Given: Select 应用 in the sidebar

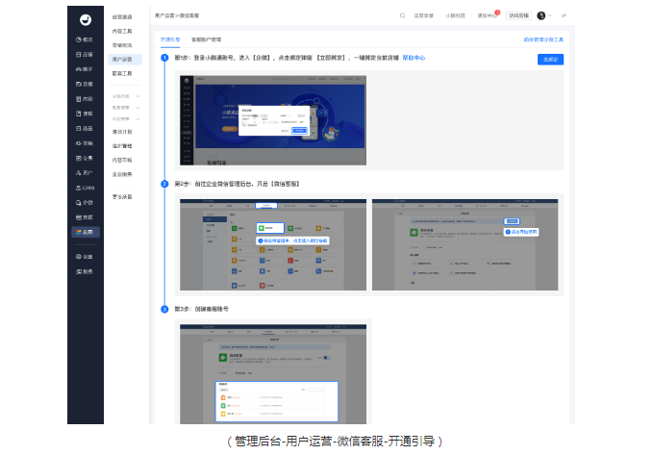Looking at the screenshot, I should pos(86,232).
